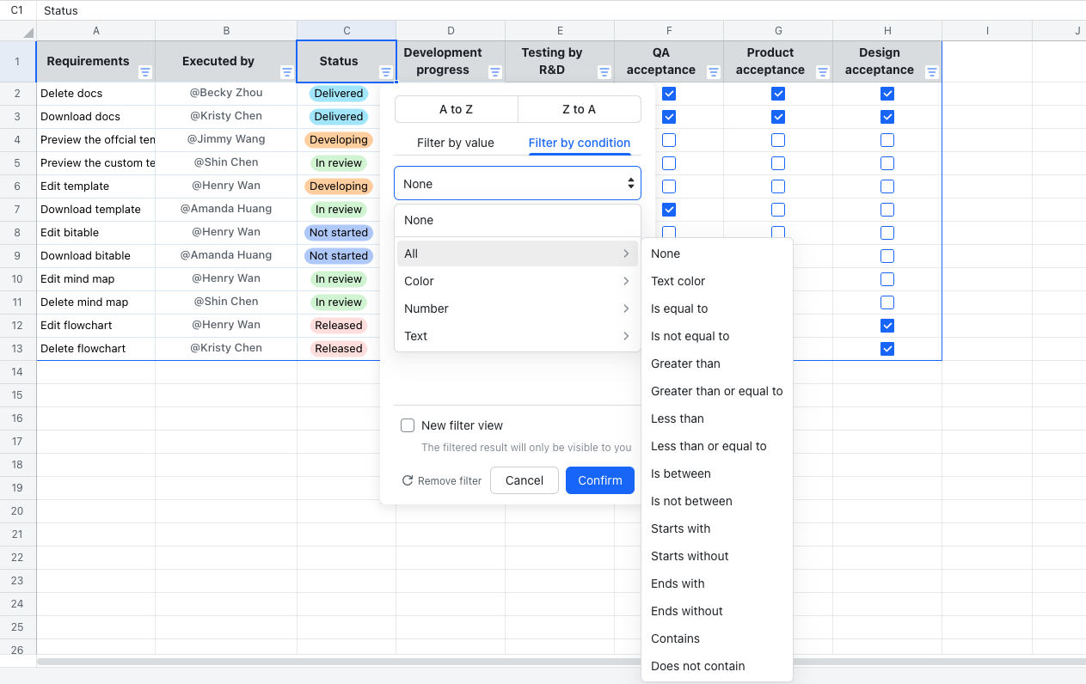Viewport: 1086px width, 684px height.
Task: Expand the Text conditions submenu
Action: (x=517, y=336)
